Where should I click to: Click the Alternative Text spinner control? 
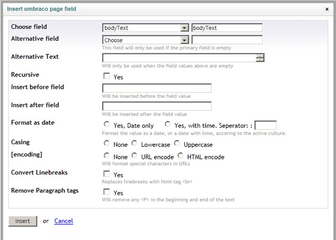click(x=260, y=58)
